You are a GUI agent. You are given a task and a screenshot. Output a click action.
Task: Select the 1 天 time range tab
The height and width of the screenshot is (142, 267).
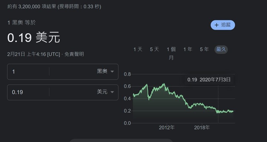click(138, 49)
